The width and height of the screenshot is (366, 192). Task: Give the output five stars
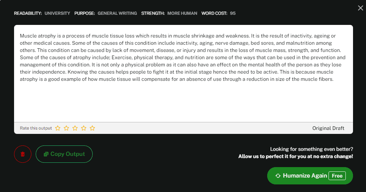click(x=92, y=128)
